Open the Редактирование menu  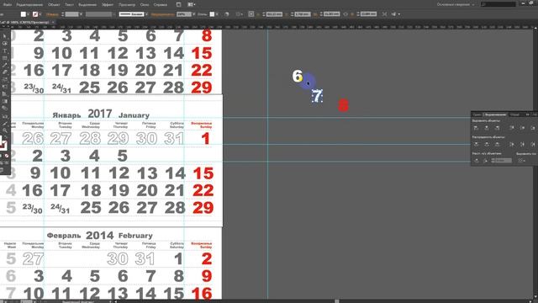(x=29, y=5)
